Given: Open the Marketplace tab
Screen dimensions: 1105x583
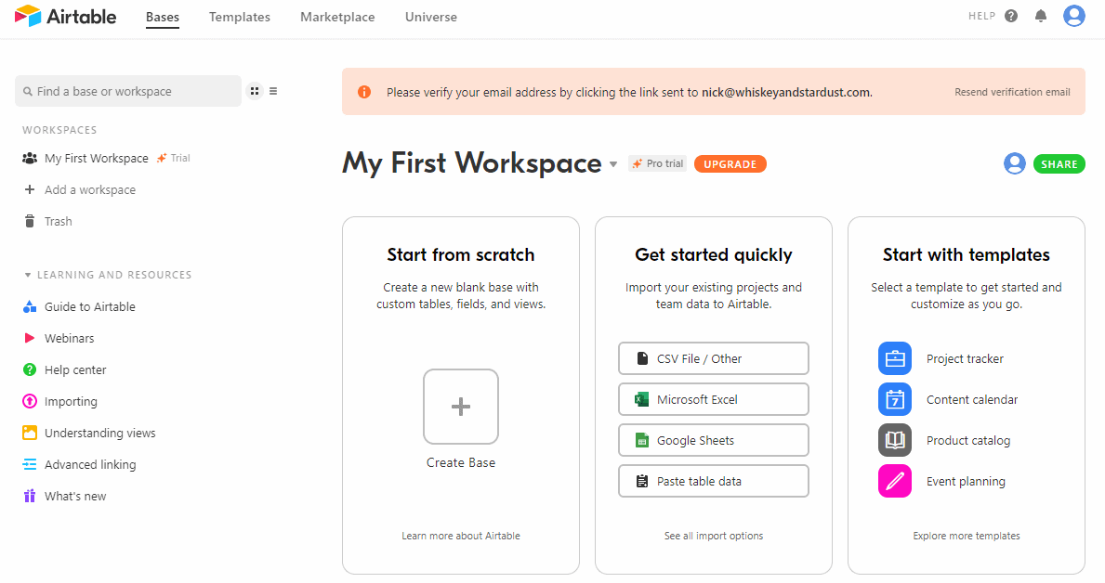Looking at the screenshot, I should (x=337, y=17).
